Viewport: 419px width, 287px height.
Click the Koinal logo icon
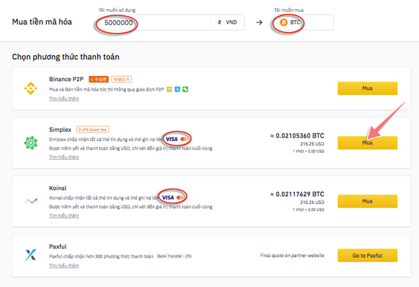tap(29, 201)
